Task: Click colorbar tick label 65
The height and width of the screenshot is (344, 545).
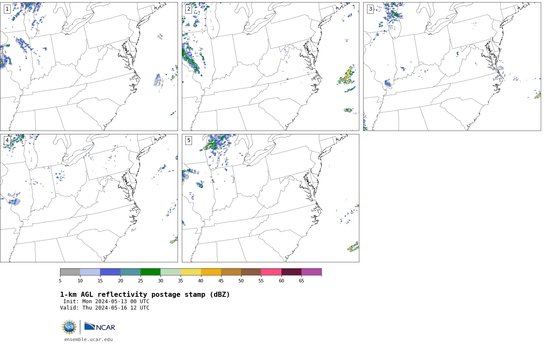Action: point(301,281)
